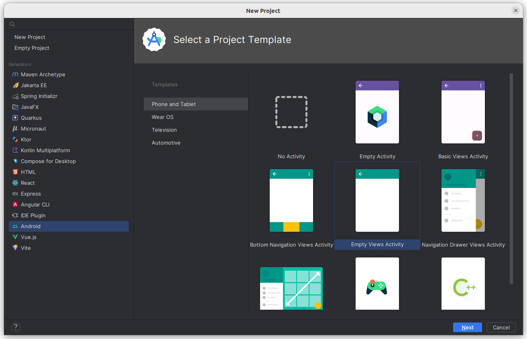Click the IDE Plugin icon

click(x=15, y=215)
